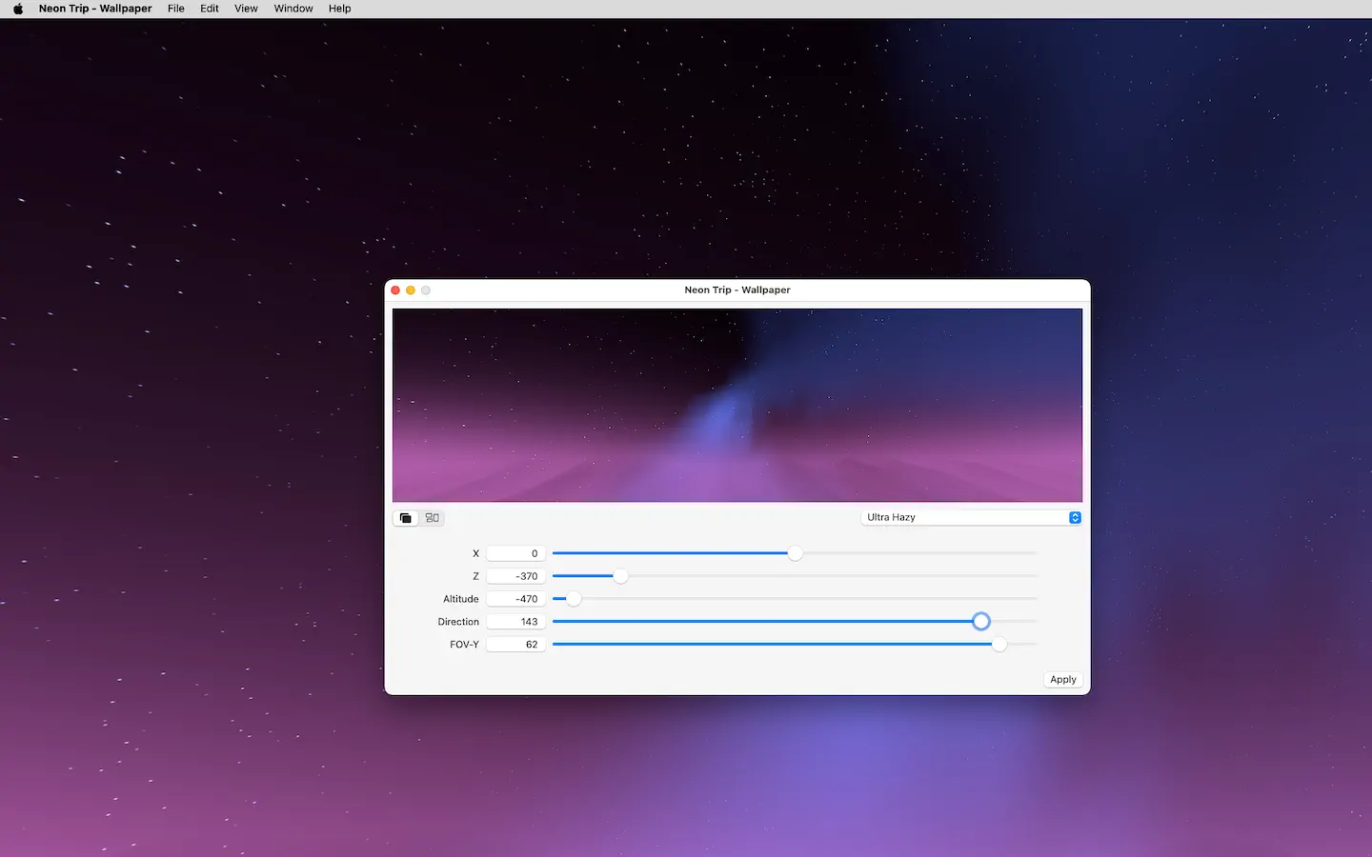Switch to the split screens layout icon

coord(433,518)
